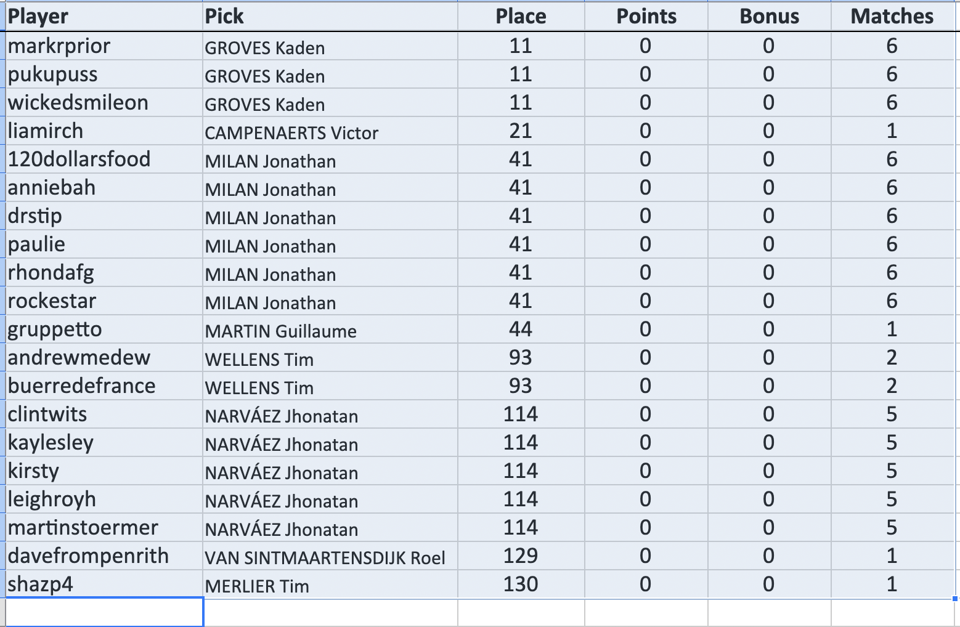Click the Points column header

(x=646, y=16)
